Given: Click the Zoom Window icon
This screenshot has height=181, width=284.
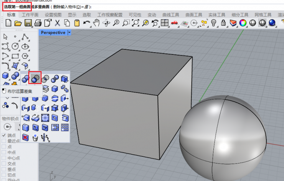Looking at the screenshot, I should tap(126, 23).
